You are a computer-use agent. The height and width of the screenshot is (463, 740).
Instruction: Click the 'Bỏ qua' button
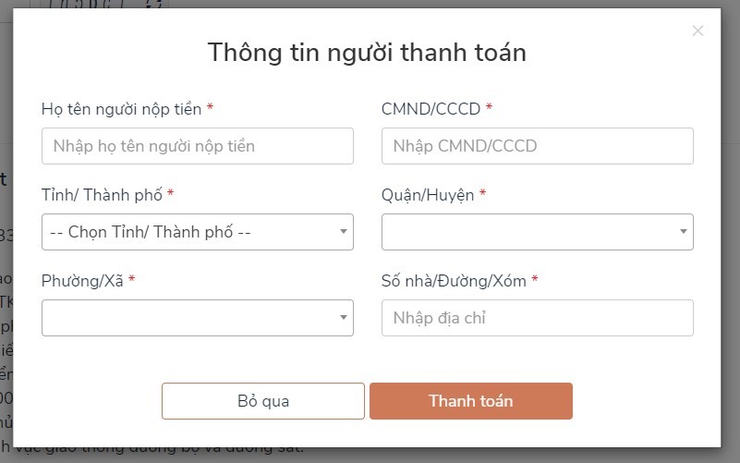pos(263,401)
